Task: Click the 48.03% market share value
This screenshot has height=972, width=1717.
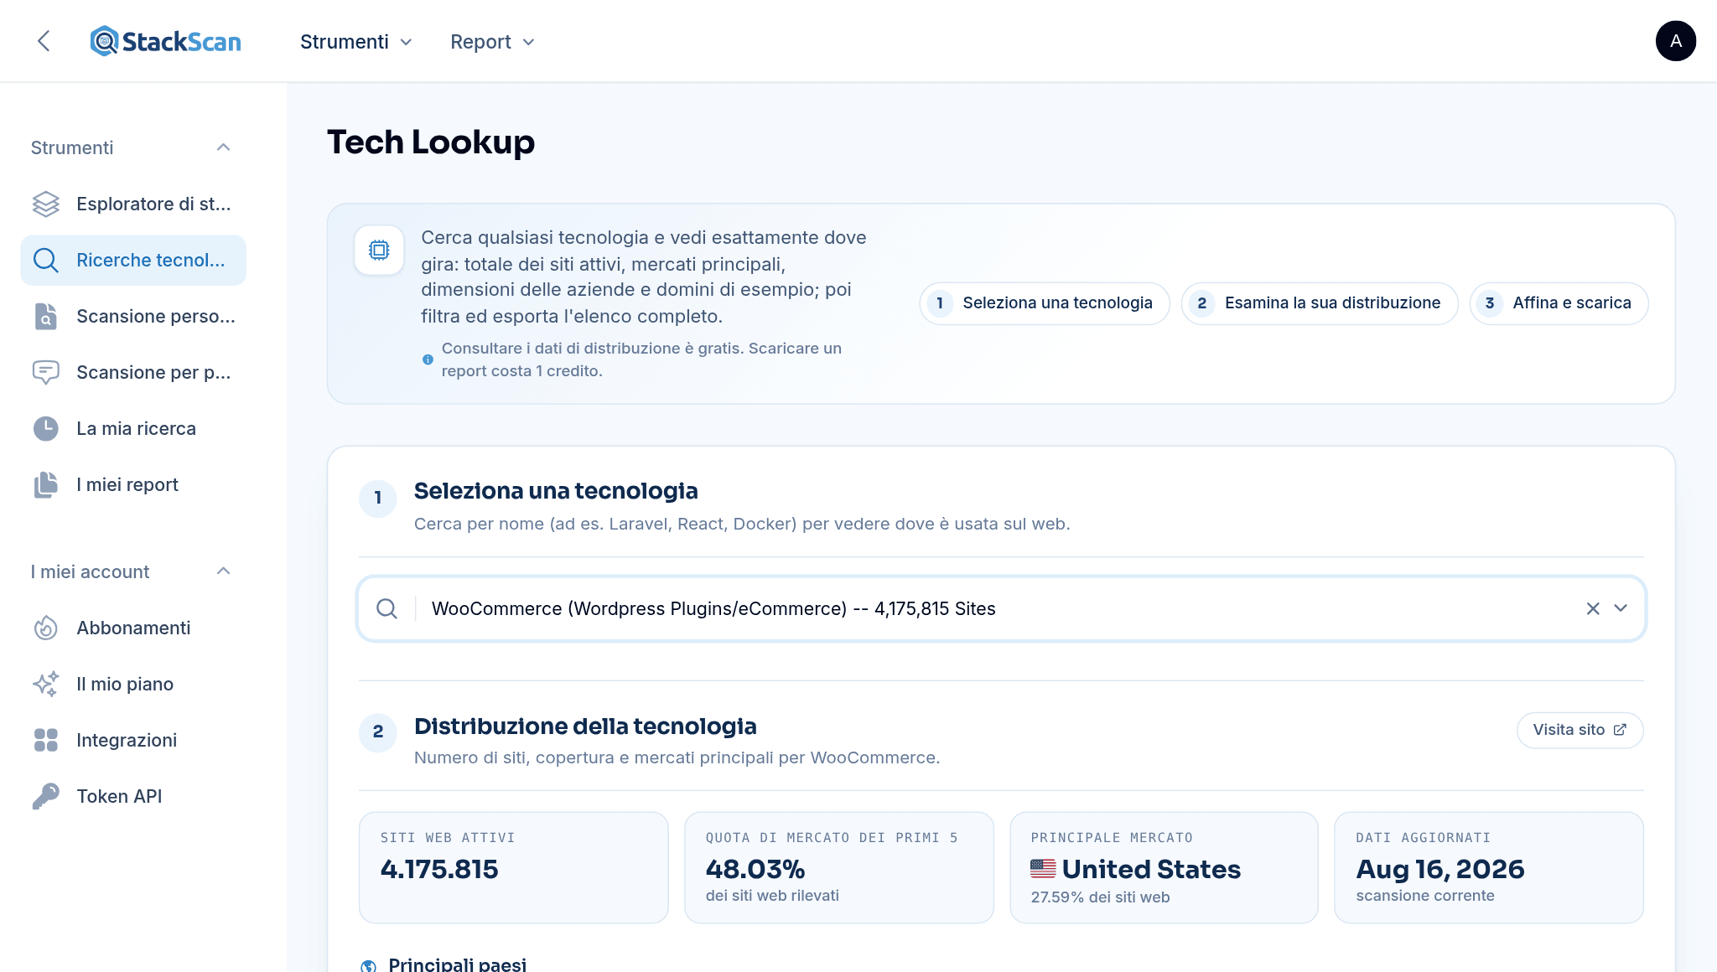Action: click(x=755, y=870)
